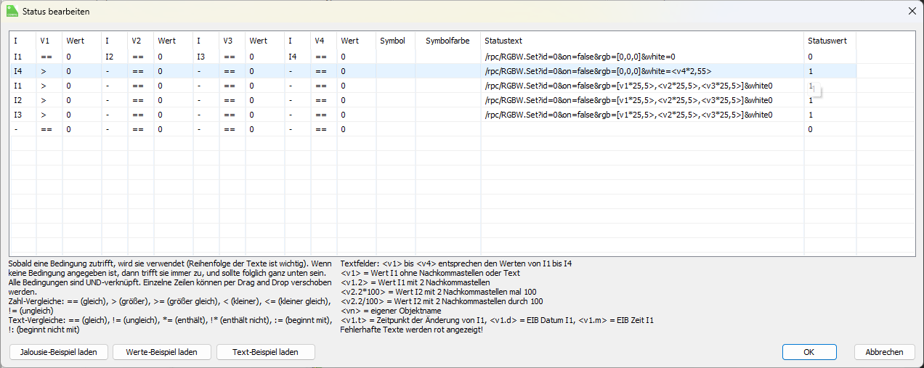Click the Symbolfarbe column header
Viewport: 924px width, 368px height.
click(x=447, y=41)
